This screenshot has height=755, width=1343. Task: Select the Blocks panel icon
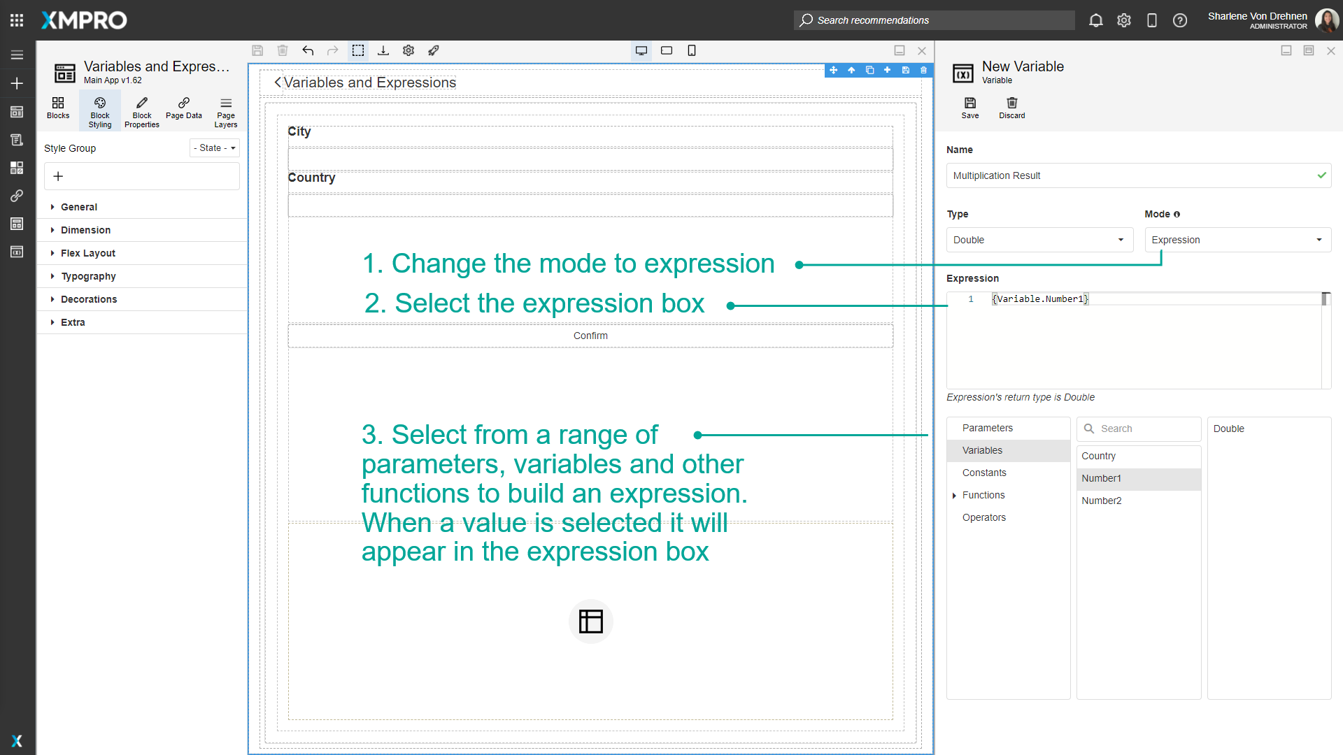point(57,110)
